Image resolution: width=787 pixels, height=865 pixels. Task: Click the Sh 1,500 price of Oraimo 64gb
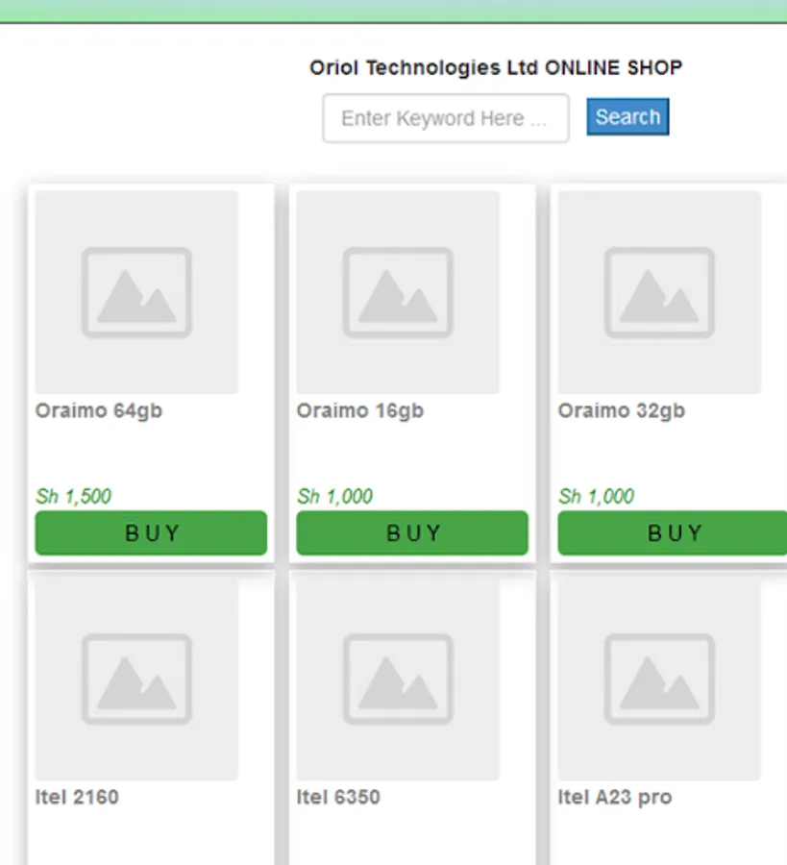(x=73, y=496)
